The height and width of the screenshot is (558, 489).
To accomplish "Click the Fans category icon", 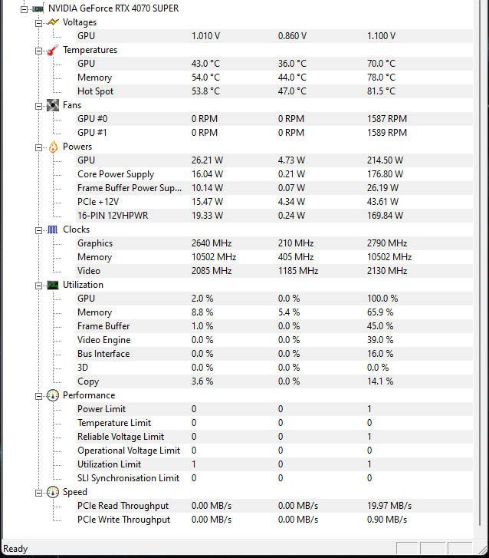I will point(52,105).
